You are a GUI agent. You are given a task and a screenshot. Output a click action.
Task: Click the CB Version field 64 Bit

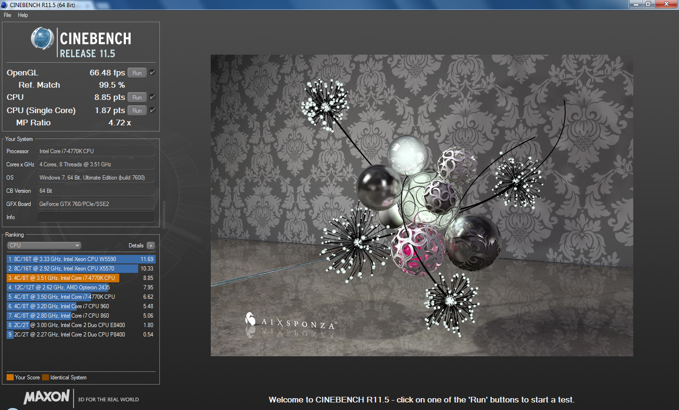click(x=96, y=191)
